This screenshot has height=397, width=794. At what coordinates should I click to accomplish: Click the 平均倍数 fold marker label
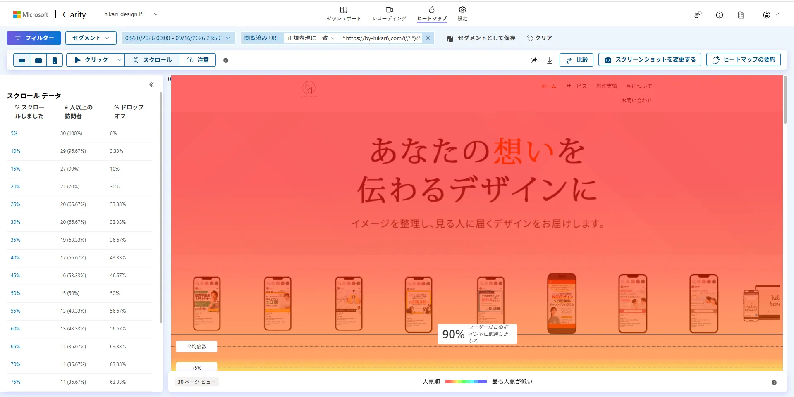[196, 347]
